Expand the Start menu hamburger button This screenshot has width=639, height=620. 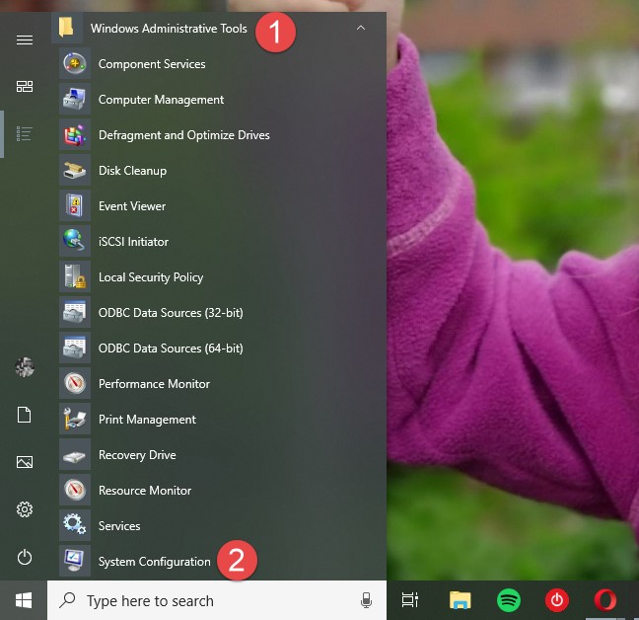click(x=25, y=39)
